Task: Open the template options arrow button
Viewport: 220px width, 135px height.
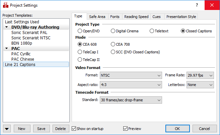Action: click(7, 129)
